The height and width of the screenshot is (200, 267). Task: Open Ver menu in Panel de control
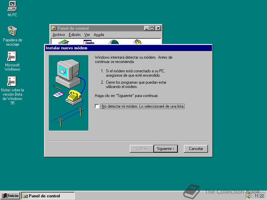click(x=87, y=35)
